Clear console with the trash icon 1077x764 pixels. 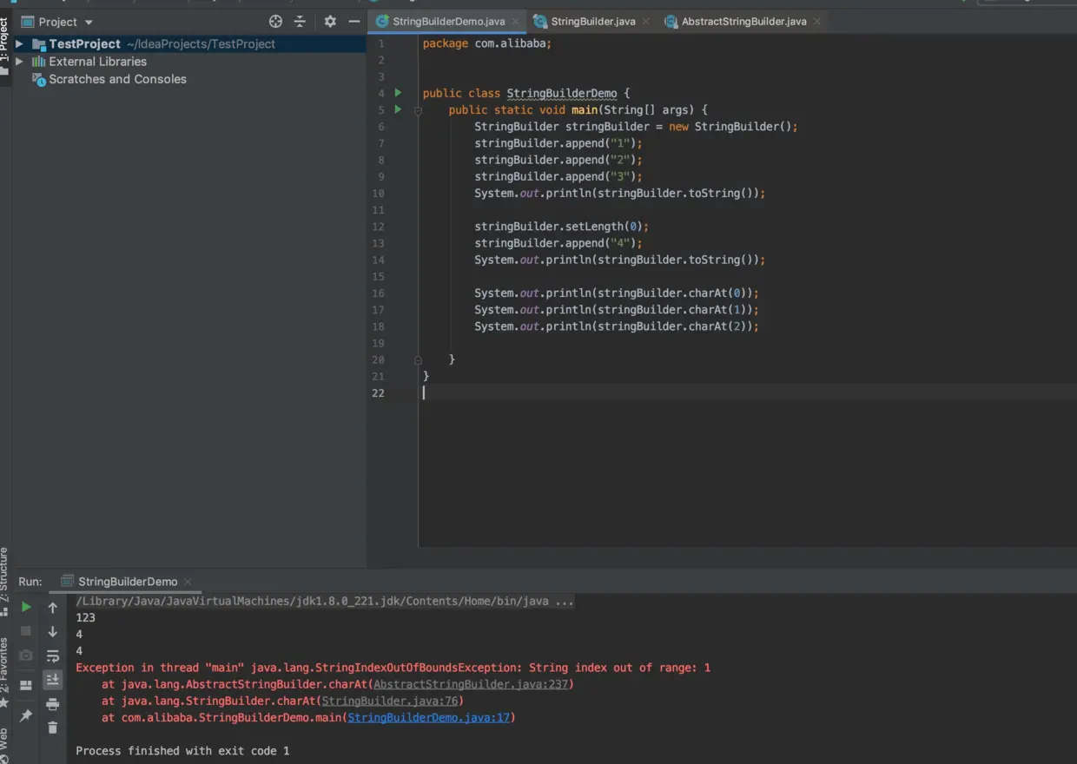coord(53,728)
